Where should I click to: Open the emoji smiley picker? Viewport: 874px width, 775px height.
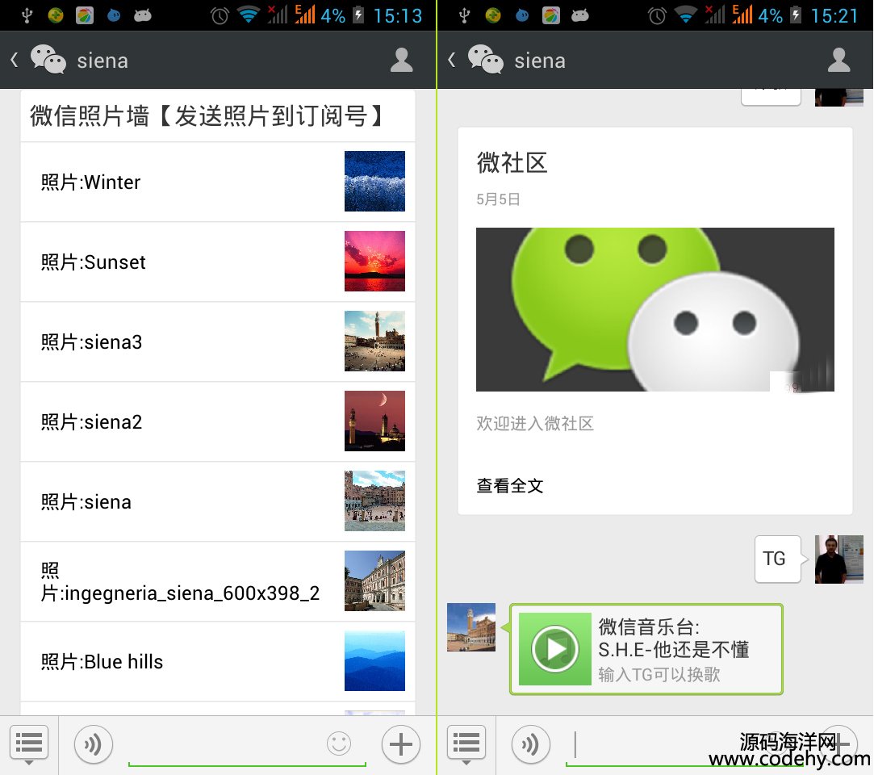[x=339, y=744]
